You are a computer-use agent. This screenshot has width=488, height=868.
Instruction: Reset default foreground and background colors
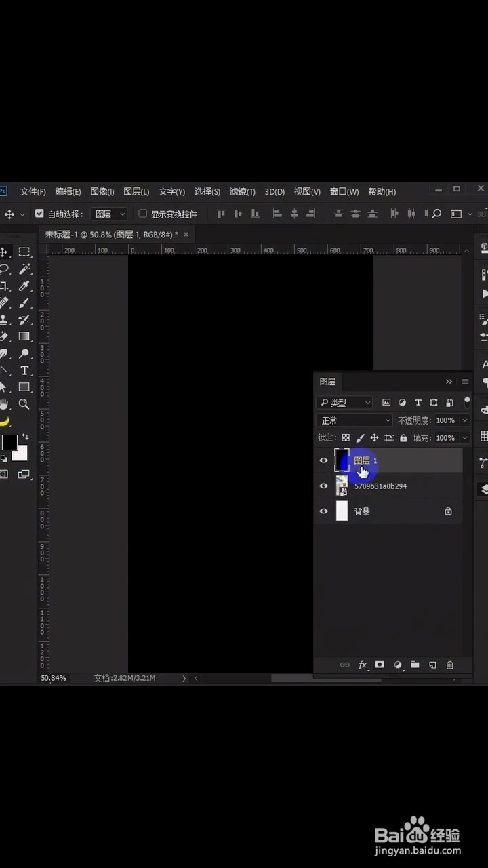[3, 459]
